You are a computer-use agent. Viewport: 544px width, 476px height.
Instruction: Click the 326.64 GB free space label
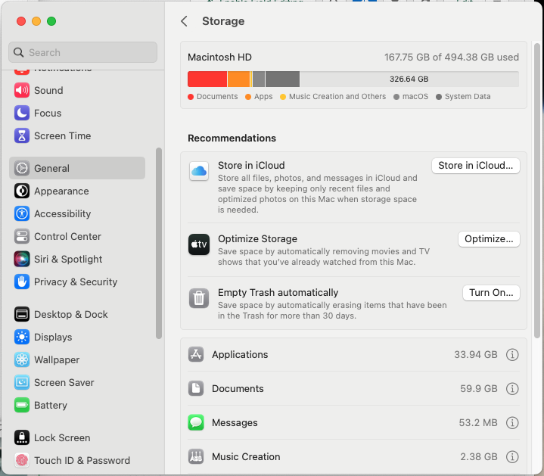pos(409,79)
